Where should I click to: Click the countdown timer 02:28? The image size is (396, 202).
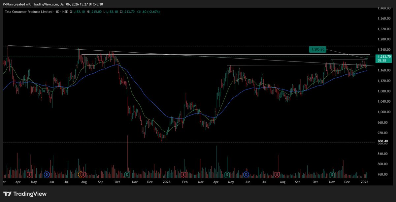382,61
